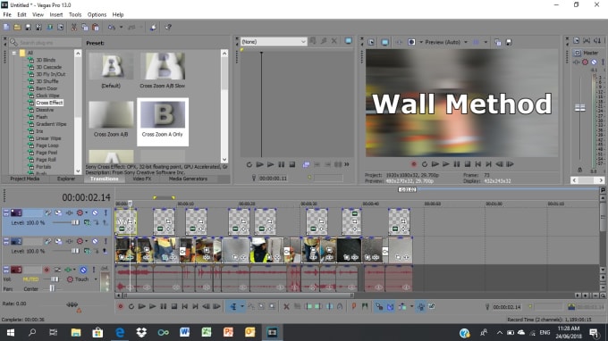Screen dimensions: 608x341
Task: Open track 1 automation settings dropdown arrow
Action: [x=86, y=212]
